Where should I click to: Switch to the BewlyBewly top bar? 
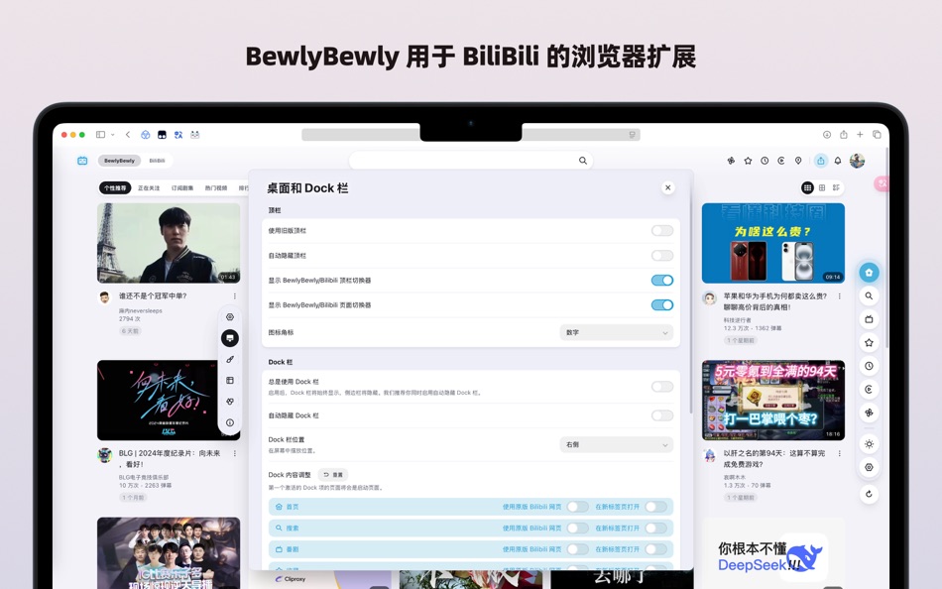coord(119,161)
